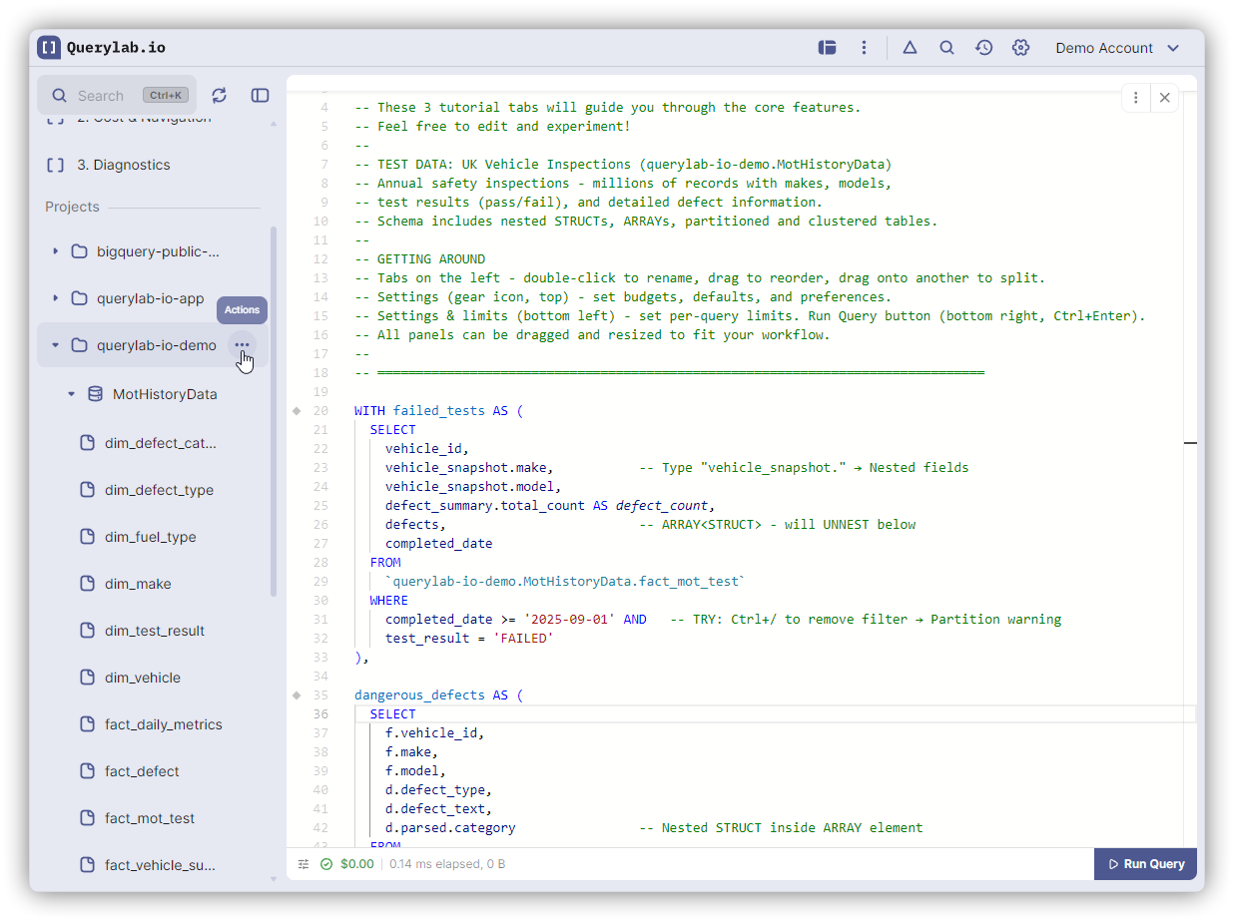1234x921 pixels.
Task: Refresh the projects list
Action: pos(220,95)
